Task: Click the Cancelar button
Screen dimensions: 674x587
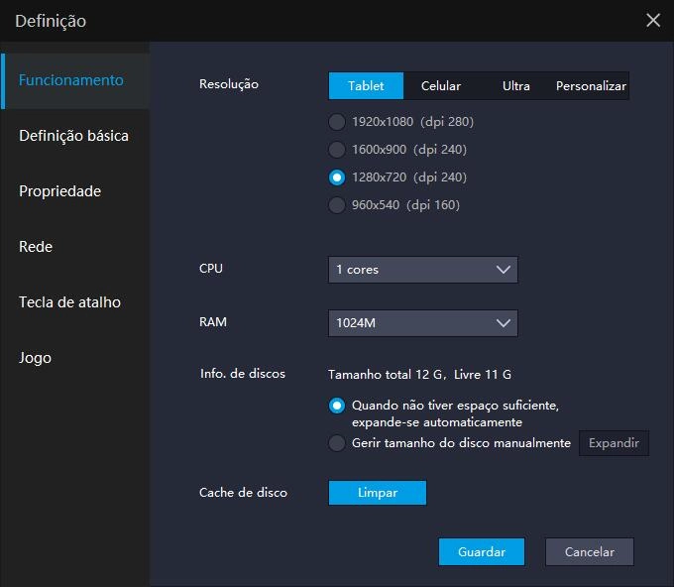Action: point(589,552)
